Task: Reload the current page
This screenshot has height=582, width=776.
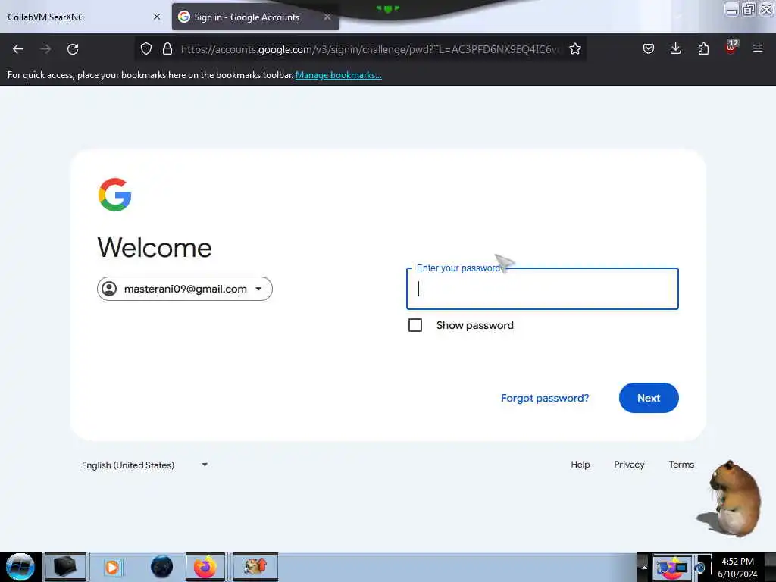Action: [x=73, y=49]
